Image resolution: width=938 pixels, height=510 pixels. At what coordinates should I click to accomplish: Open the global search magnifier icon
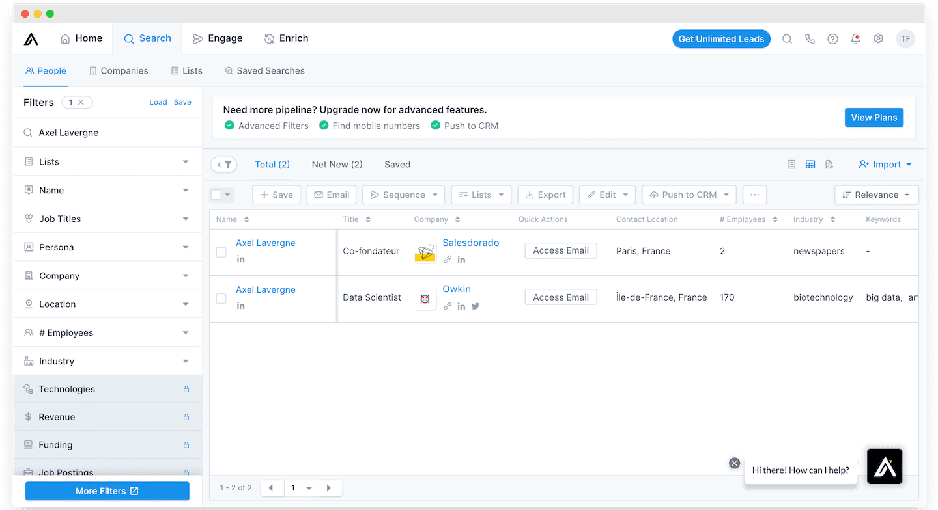click(787, 39)
